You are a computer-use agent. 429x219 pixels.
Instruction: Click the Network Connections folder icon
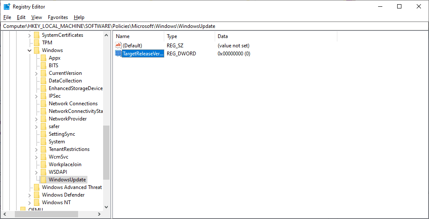tap(44, 104)
